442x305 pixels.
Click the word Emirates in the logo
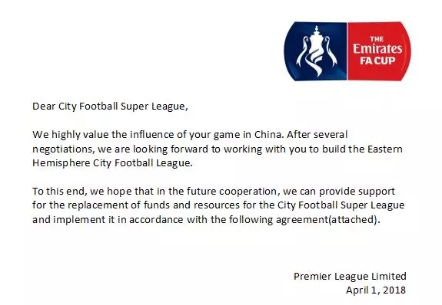(377, 48)
